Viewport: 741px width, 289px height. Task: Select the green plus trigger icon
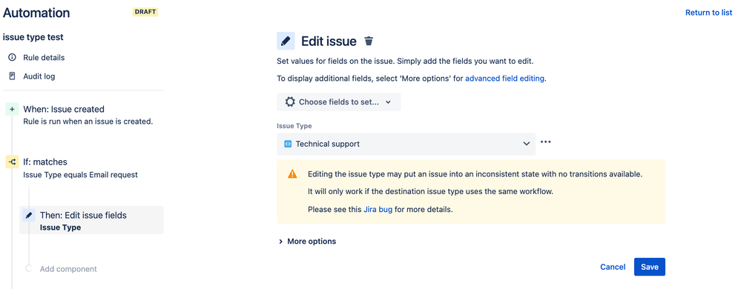[12, 110]
